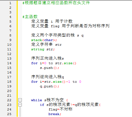Place cursor in 's.push();' line

[x=50, y=68]
